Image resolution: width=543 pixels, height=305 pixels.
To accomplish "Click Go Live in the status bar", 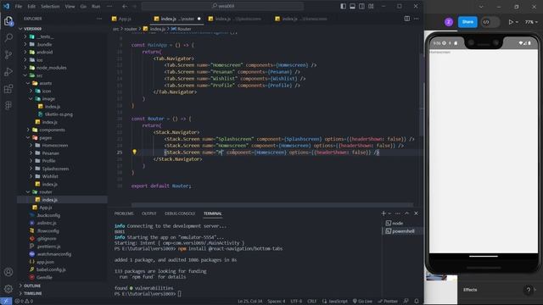I will point(362,302).
